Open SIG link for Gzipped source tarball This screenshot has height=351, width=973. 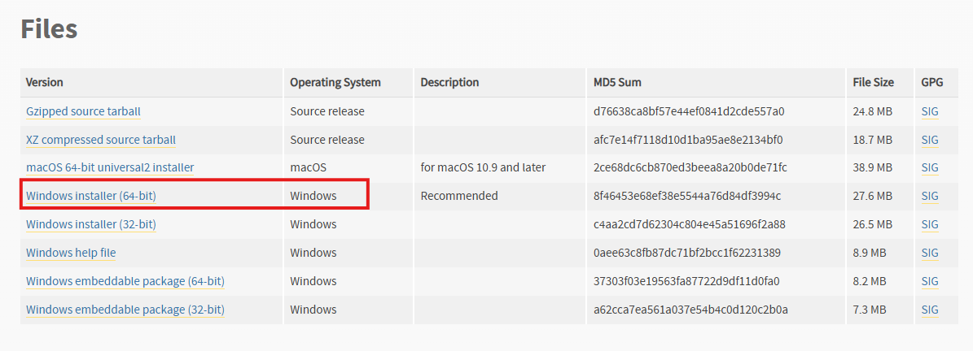[x=930, y=112]
